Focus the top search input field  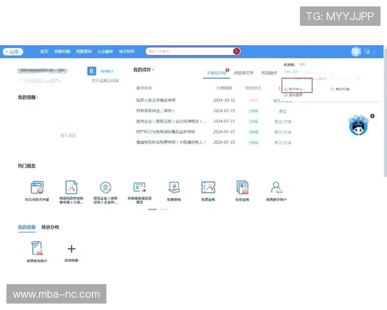coord(189,52)
